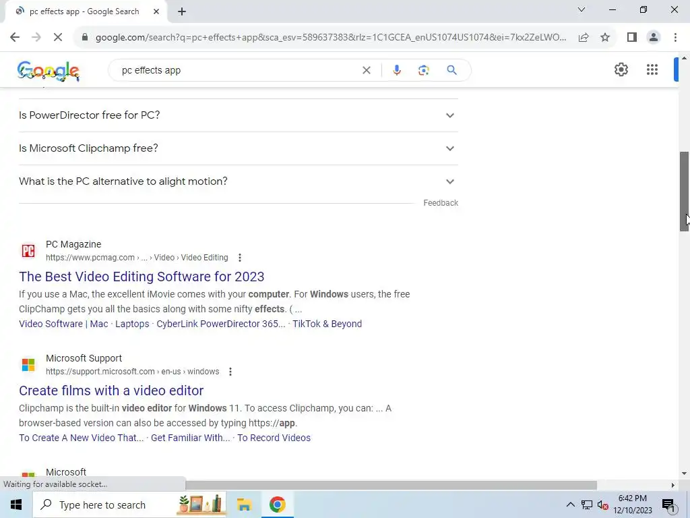Send Feedback on questions box
This screenshot has height=518, width=690.
(x=441, y=202)
